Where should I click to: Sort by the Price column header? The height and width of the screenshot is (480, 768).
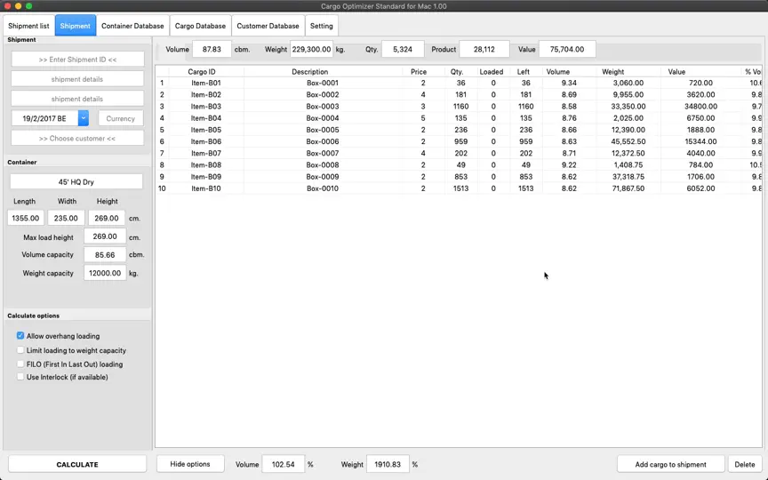click(x=419, y=71)
